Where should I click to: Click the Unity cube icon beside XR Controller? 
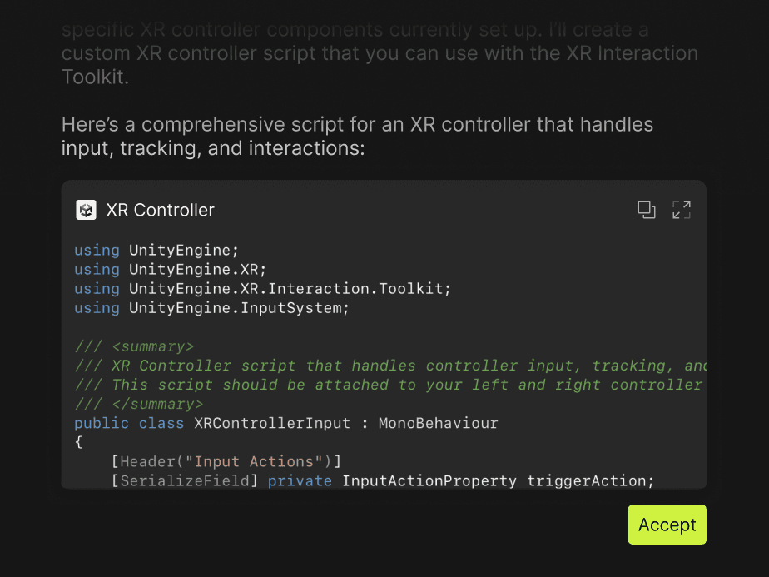tap(86, 210)
